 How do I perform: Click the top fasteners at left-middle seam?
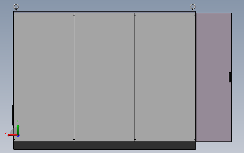click(x=74, y=15)
